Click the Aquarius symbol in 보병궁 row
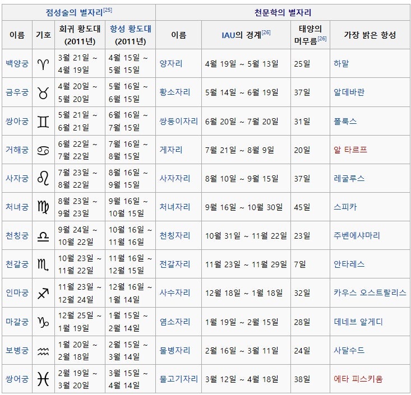Screen dimensions: 411x395 [43, 351]
